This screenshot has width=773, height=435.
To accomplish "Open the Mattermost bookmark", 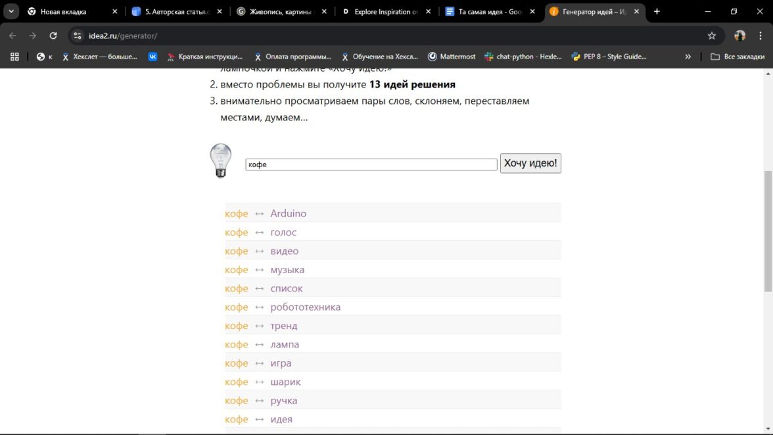I will [x=452, y=57].
